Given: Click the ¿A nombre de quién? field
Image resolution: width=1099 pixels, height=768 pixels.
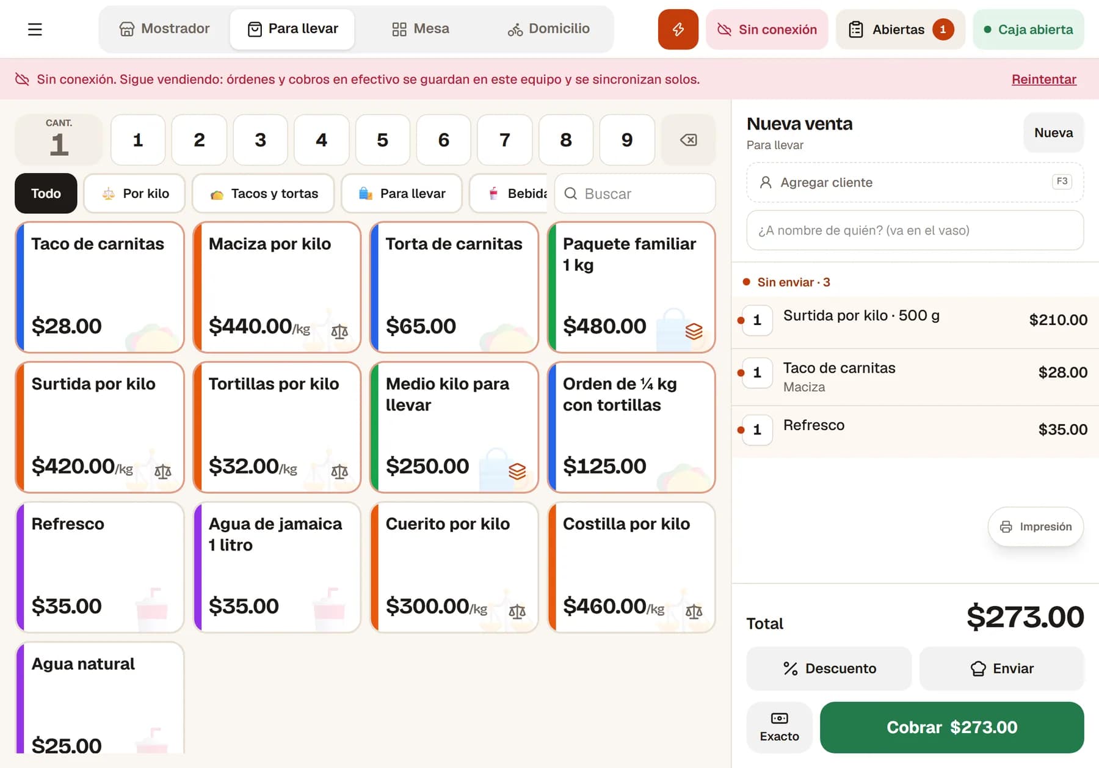Looking at the screenshot, I should click(915, 230).
